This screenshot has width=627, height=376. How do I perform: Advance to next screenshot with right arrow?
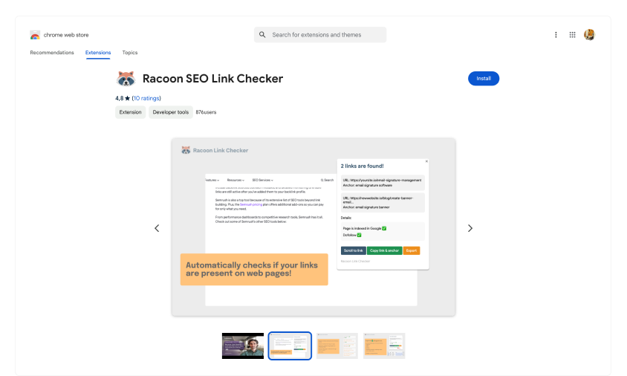pyautogui.click(x=470, y=228)
